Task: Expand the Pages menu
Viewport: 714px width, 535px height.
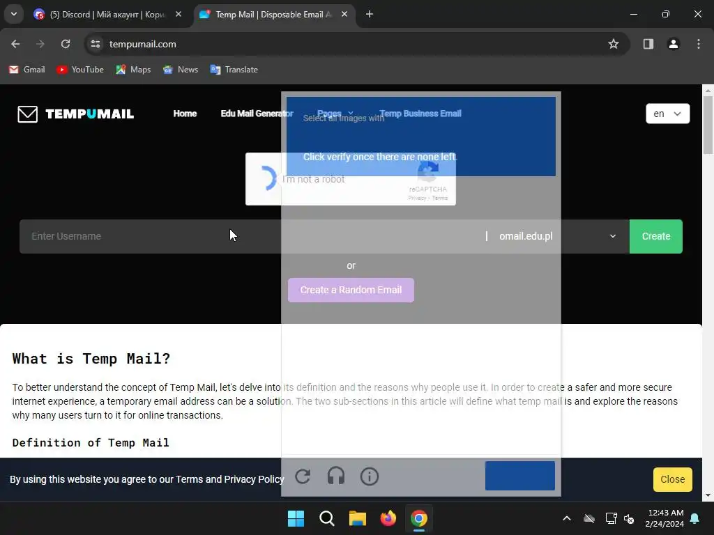Action: (335, 114)
